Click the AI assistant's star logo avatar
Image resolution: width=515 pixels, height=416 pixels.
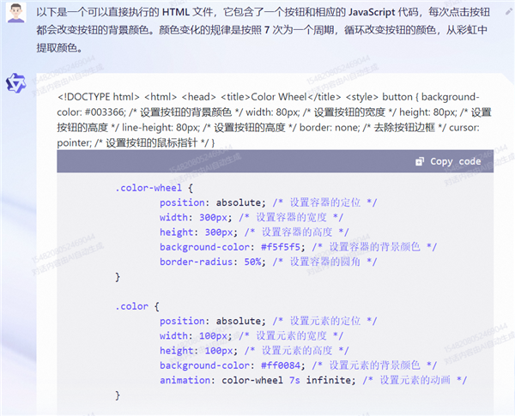[15, 83]
